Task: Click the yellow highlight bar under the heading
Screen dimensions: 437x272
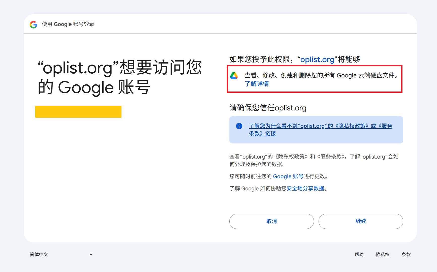Action: pyautogui.click(x=78, y=111)
